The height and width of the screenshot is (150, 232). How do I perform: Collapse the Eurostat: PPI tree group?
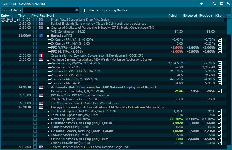[48, 36]
